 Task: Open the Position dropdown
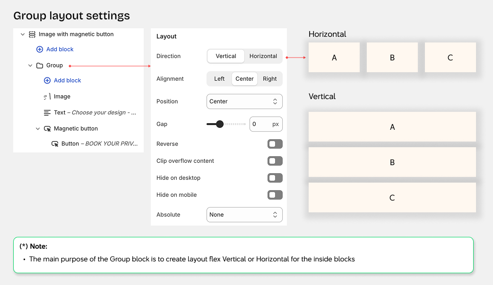244,101
